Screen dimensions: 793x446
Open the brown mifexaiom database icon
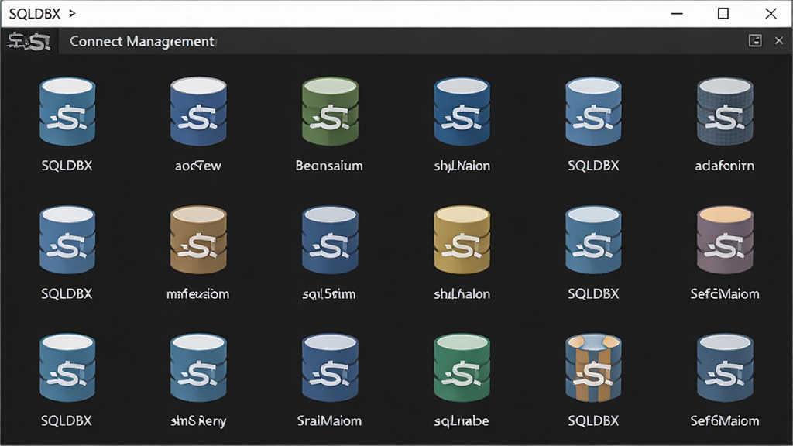(198, 239)
